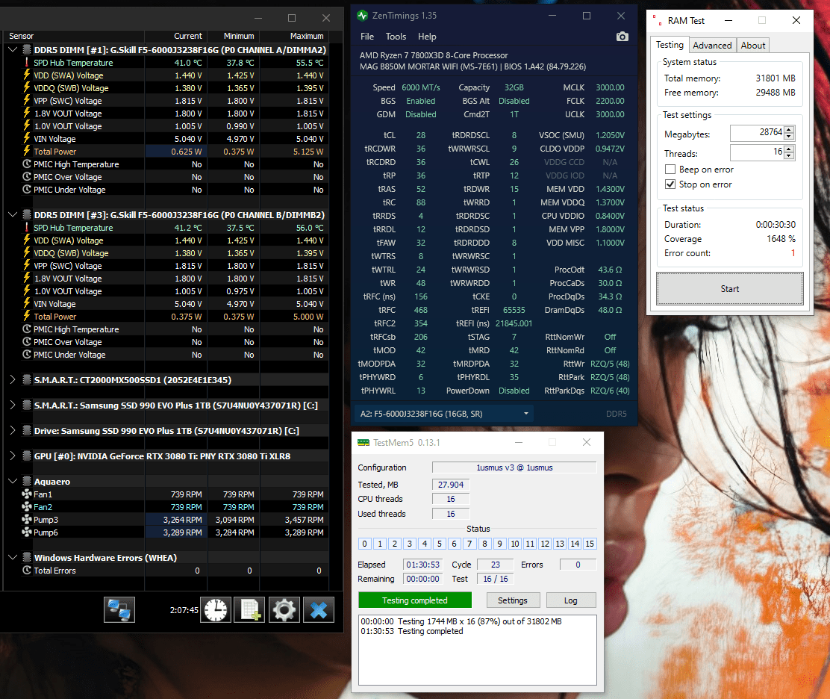830x699 pixels.
Task: Click the DIMM #1 PMIC High Temperature icon
Action: click(26, 164)
